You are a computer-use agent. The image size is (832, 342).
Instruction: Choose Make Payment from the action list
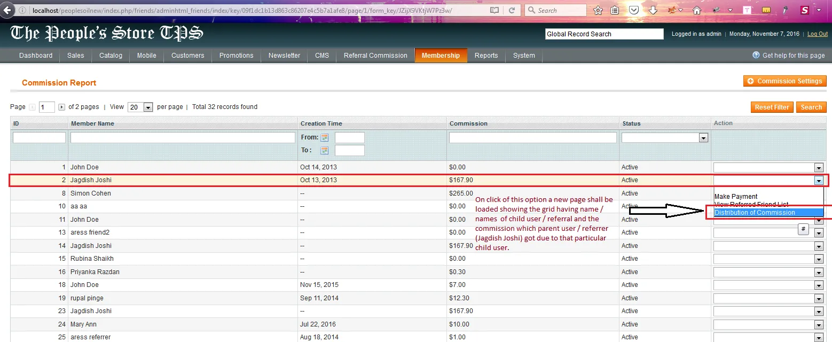pos(768,197)
